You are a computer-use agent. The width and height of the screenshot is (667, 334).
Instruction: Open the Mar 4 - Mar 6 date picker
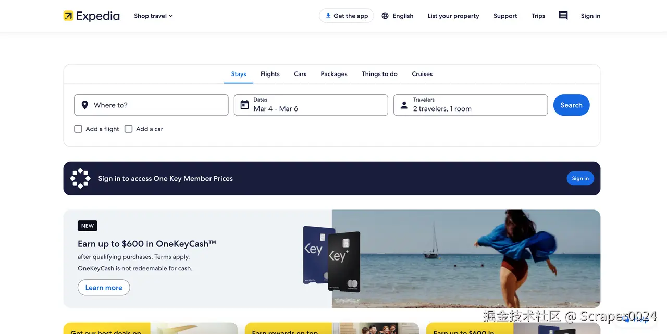[311, 105]
